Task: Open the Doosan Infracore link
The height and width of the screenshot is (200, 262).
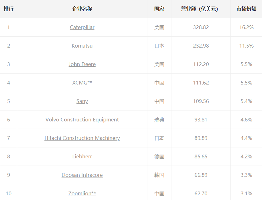Action: point(82,175)
